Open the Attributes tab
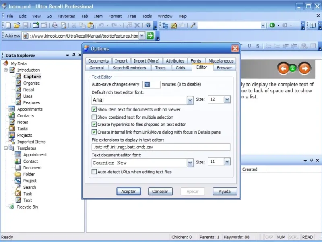The image size is (322, 242). tap(175, 61)
